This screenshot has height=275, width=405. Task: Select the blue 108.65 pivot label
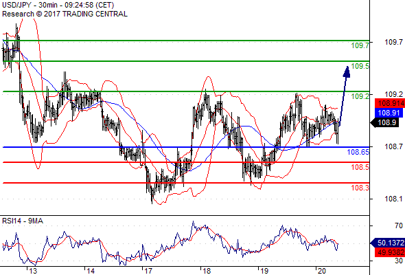pos(358,152)
